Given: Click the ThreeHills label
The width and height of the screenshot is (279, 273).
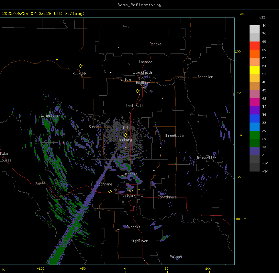Looking at the screenshot, I should (174, 136).
